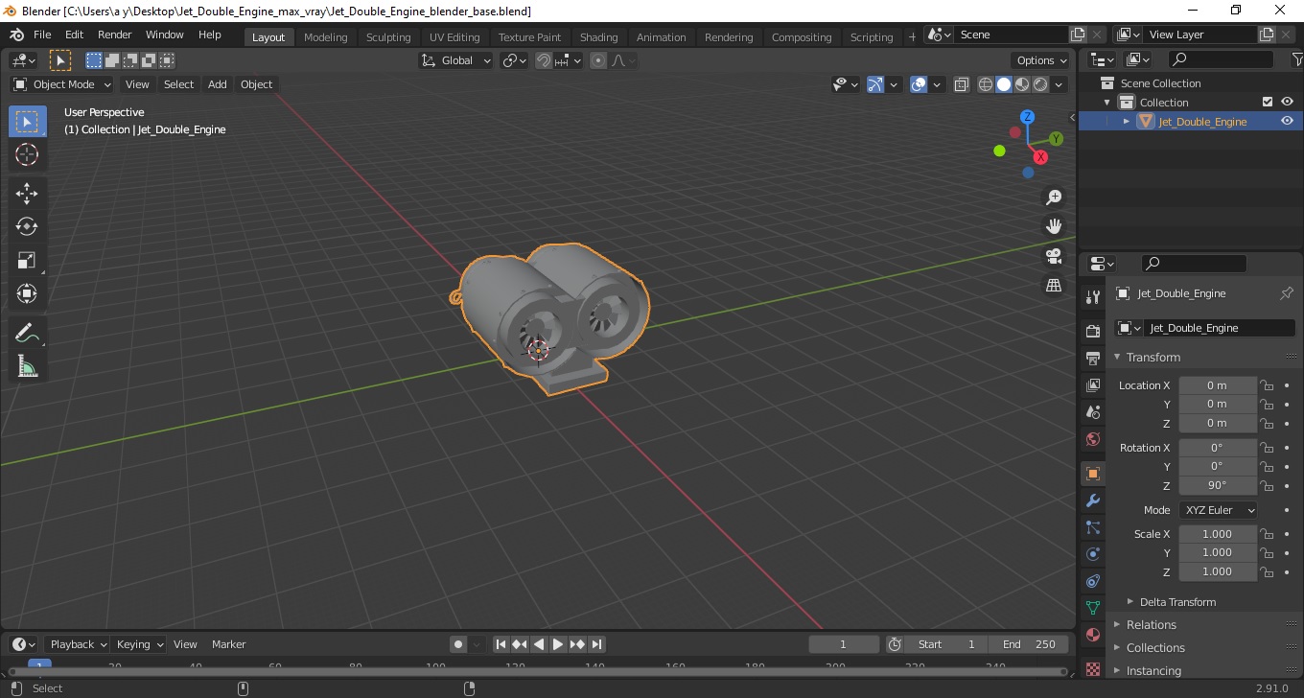Select the Rotate tool
Viewport: 1304px width, 698px height.
(x=27, y=226)
